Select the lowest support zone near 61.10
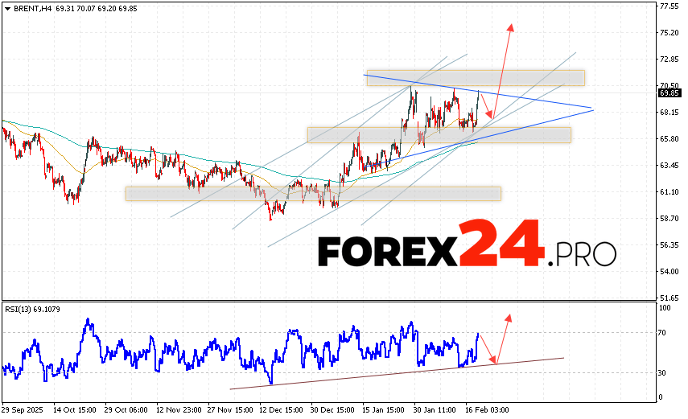 313,193
